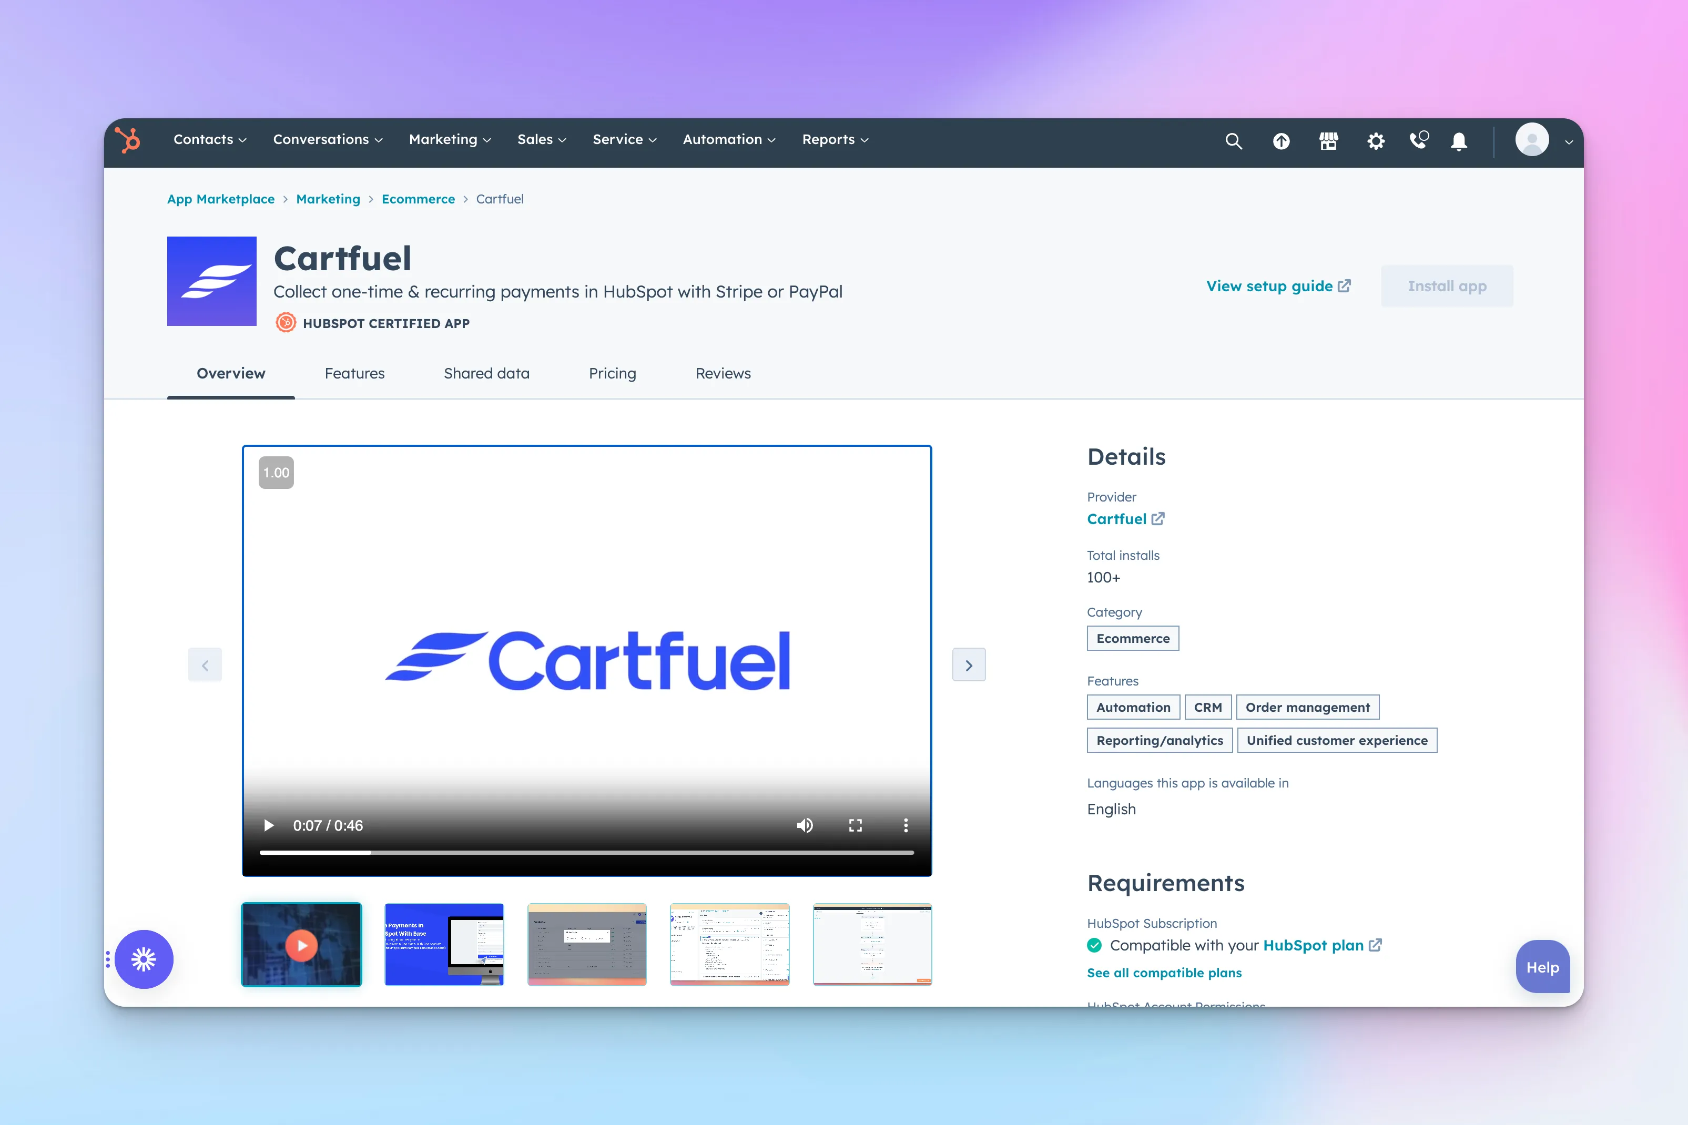The height and width of the screenshot is (1125, 1688).
Task: Expand the Reports menu
Action: (x=836, y=140)
